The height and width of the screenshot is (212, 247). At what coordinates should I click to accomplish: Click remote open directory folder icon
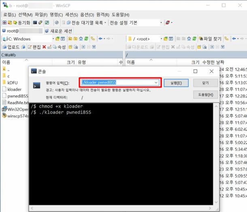click(x=166, y=39)
